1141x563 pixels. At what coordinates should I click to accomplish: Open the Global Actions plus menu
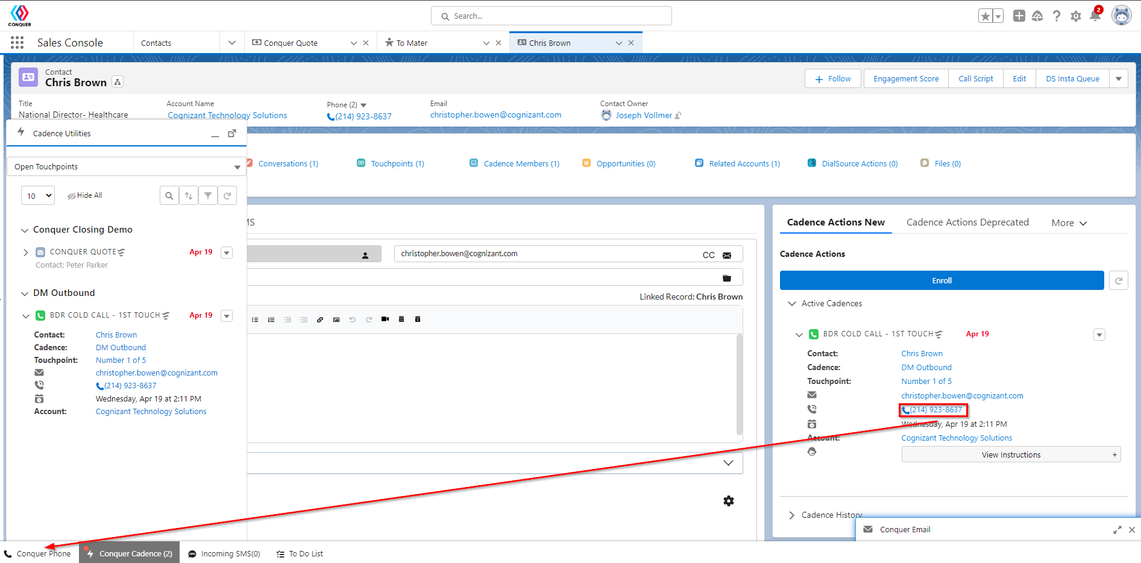point(1019,16)
